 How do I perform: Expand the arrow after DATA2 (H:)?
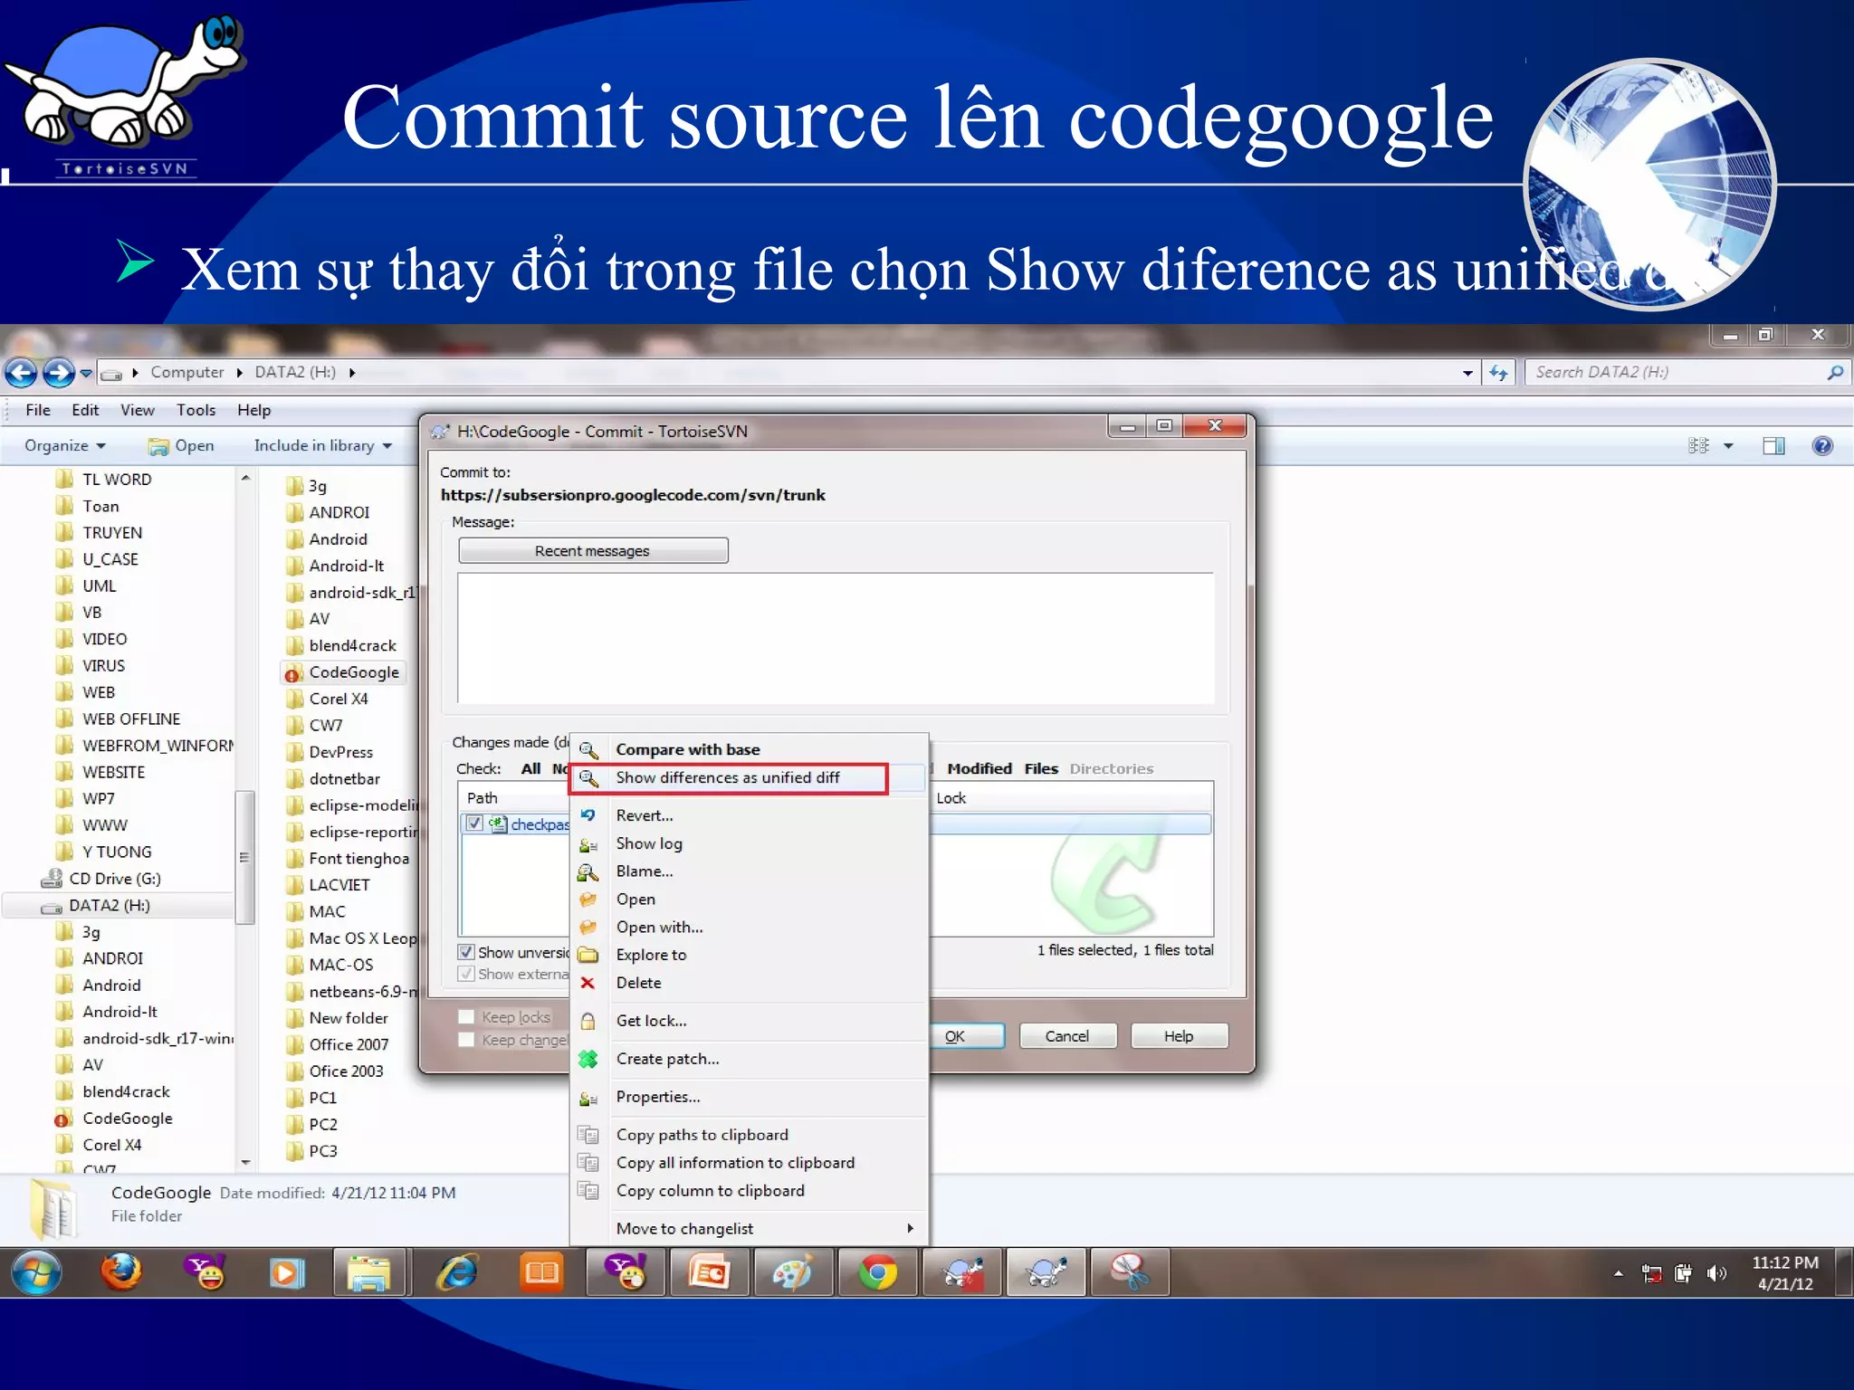pyautogui.click(x=352, y=373)
